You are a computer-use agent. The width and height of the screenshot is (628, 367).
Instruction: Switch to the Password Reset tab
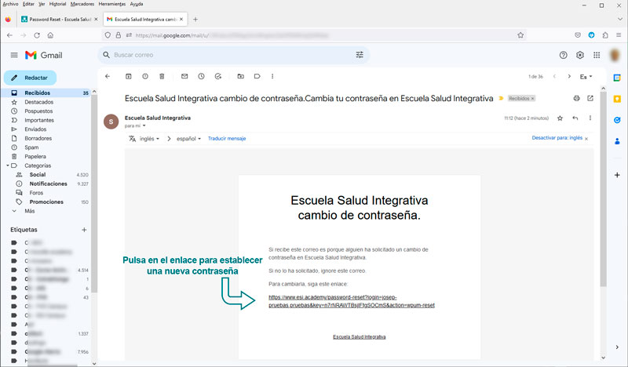[x=60, y=19]
